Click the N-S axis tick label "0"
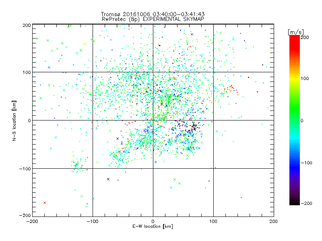 pos(29,120)
